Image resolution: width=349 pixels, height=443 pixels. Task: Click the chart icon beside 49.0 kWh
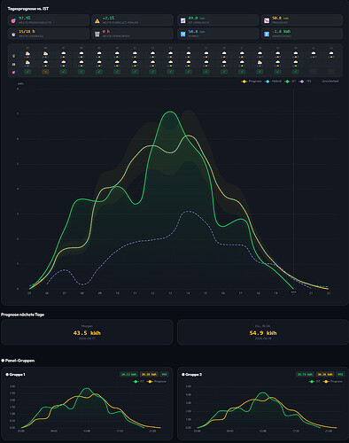pos(183,20)
